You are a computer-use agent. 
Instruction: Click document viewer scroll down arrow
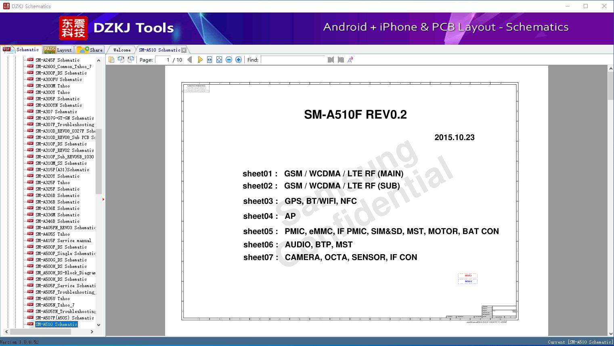pos(611,333)
